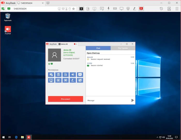Open the AnyDesk main tab at top-left

click(8, 3)
